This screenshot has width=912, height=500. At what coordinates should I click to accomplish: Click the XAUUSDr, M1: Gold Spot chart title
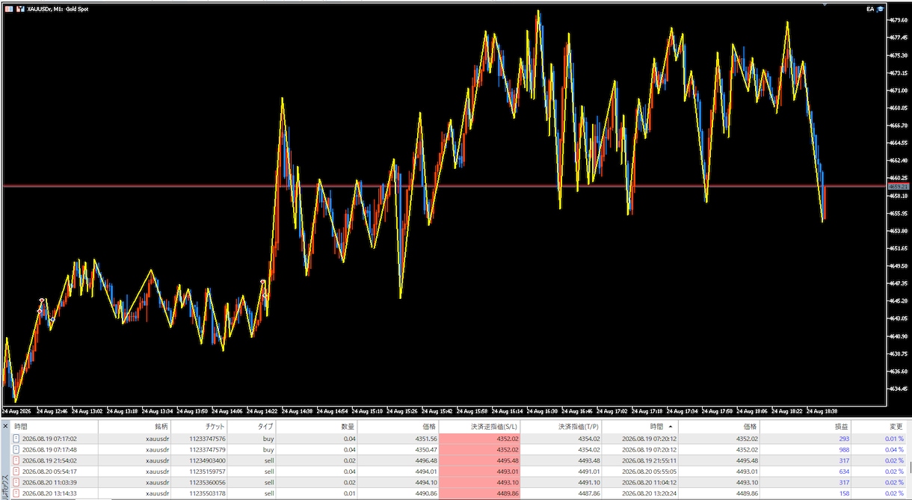tap(58, 9)
